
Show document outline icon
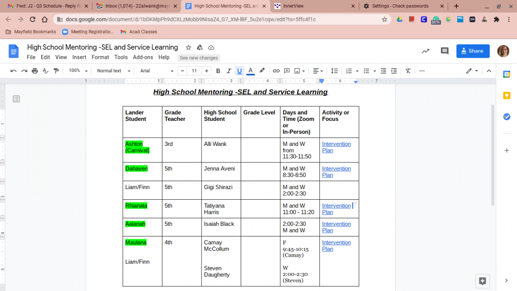tap(16, 99)
